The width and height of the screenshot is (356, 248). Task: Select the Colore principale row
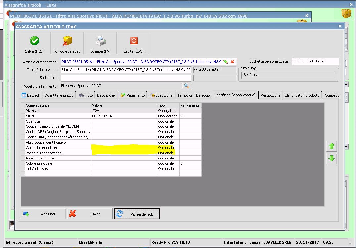[111, 163]
